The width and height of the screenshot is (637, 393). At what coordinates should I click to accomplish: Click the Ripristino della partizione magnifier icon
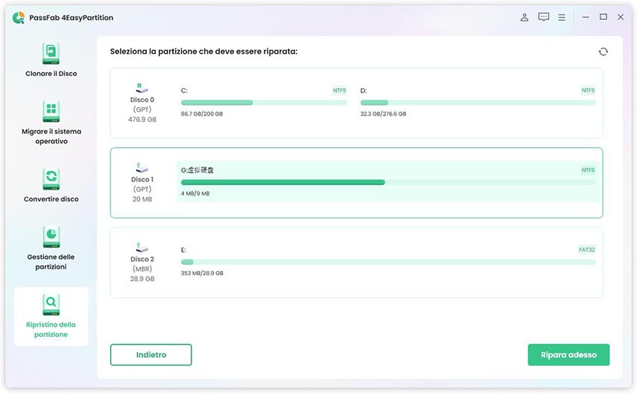coord(51,304)
